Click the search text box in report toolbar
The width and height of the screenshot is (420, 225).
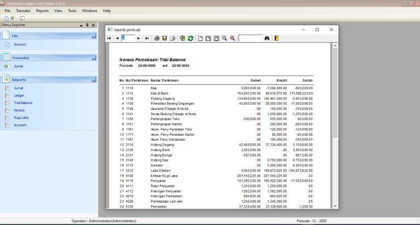250,38
